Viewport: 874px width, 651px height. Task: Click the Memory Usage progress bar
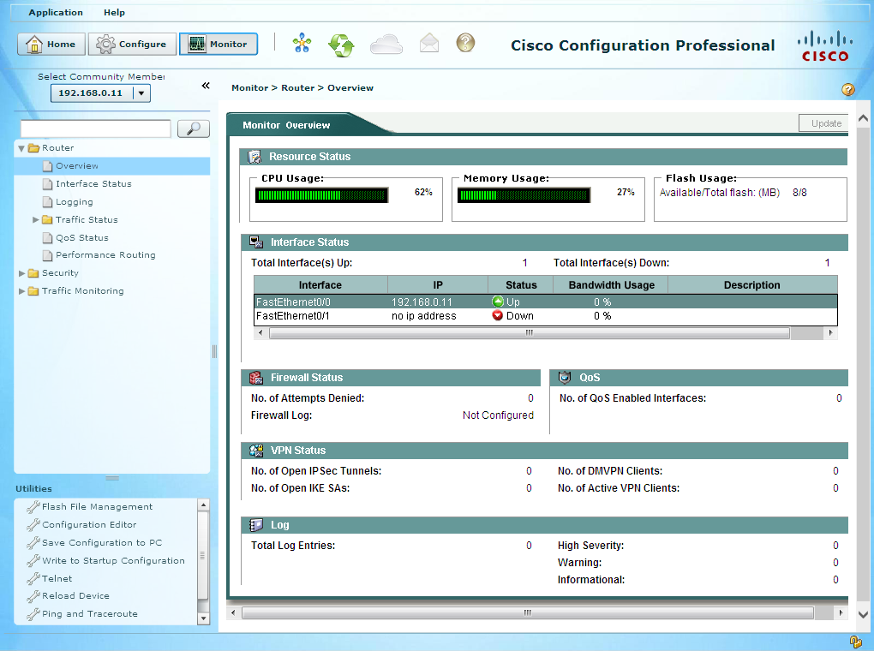point(524,195)
